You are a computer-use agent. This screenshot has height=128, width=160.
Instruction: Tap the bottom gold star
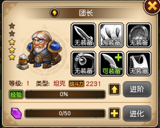(x=12, y=57)
